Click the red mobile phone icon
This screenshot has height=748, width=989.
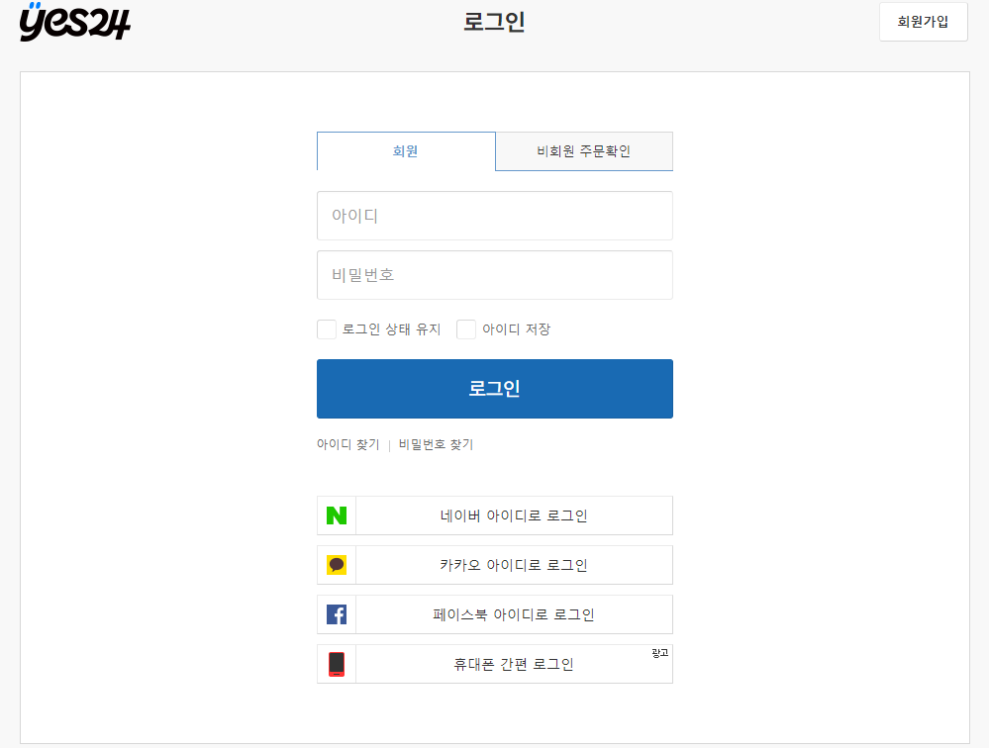[x=336, y=664]
